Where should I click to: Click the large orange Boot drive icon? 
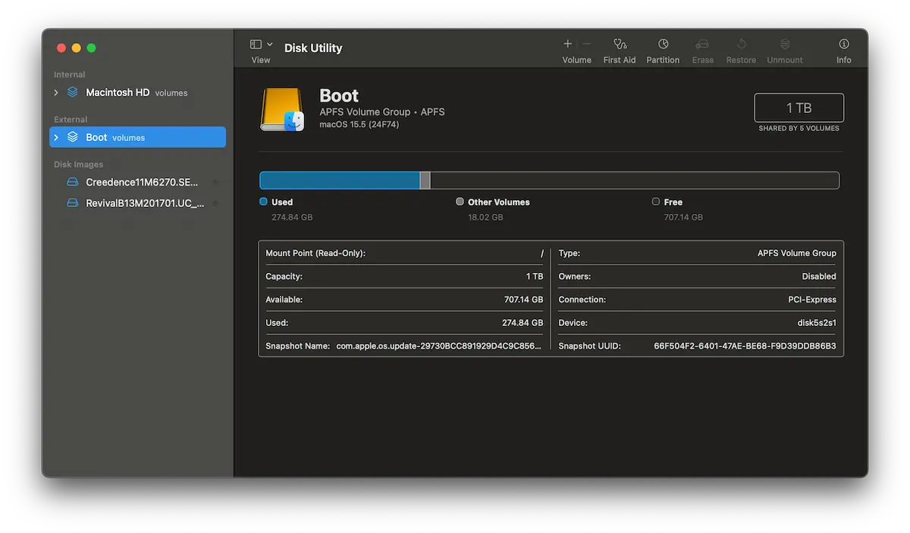(x=282, y=109)
